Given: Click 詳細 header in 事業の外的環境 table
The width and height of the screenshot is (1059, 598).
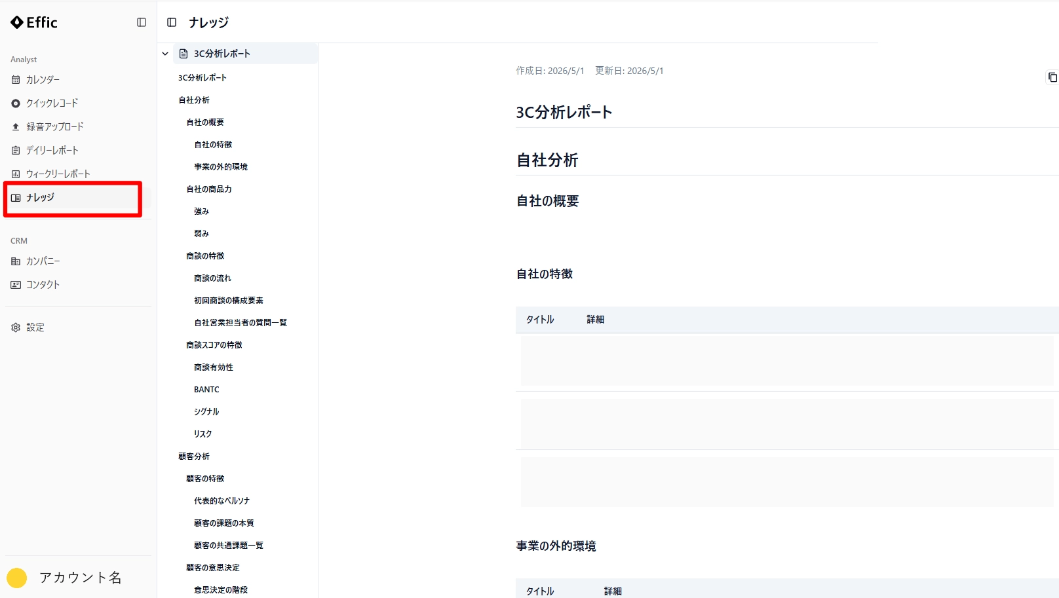Looking at the screenshot, I should click(613, 591).
